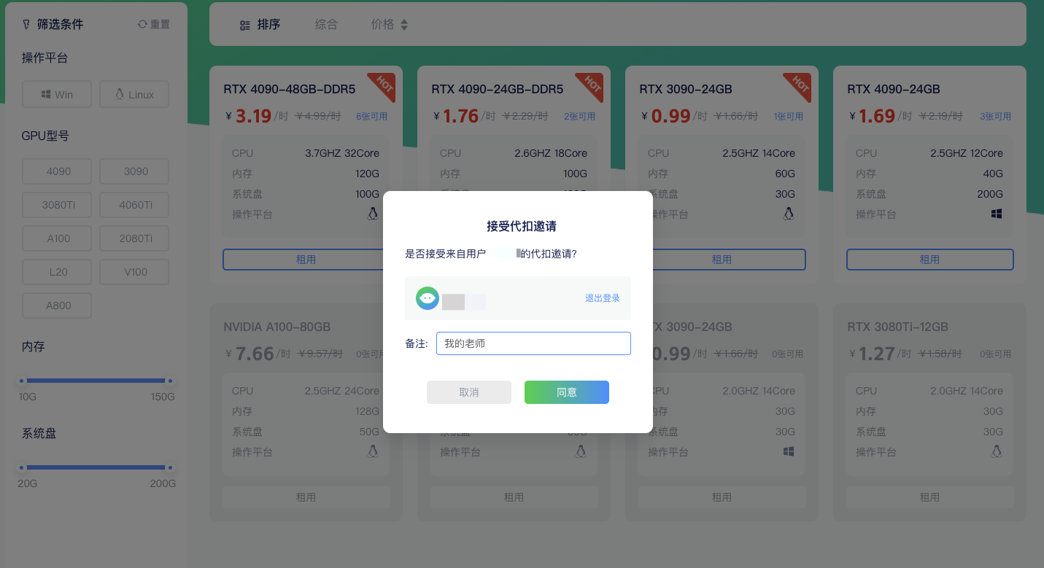Click the Linux icon on NVIDIA A100-80GB card
This screenshot has width=1044, height=568.
pyautogui.click(x=373, y=451)
